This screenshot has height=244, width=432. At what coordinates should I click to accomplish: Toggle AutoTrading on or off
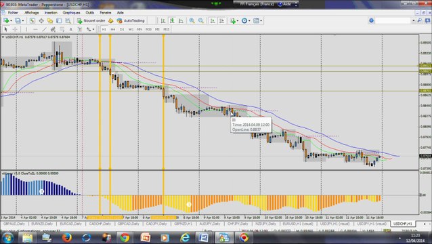click(x=131, y=21)
